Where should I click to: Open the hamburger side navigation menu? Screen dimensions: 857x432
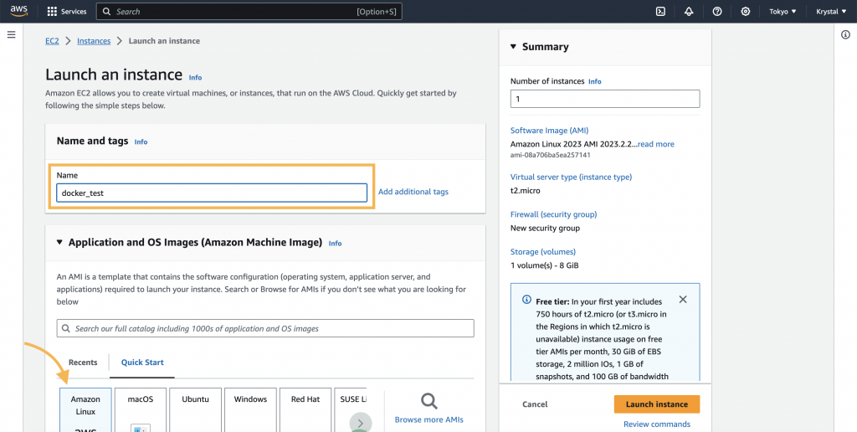(x=11, y=35)
